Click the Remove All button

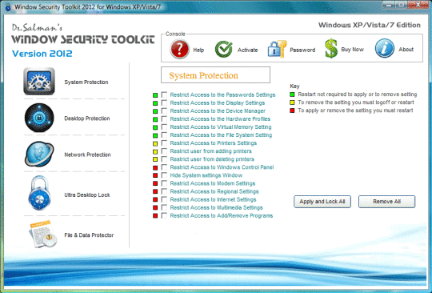(x=386, y=202)
